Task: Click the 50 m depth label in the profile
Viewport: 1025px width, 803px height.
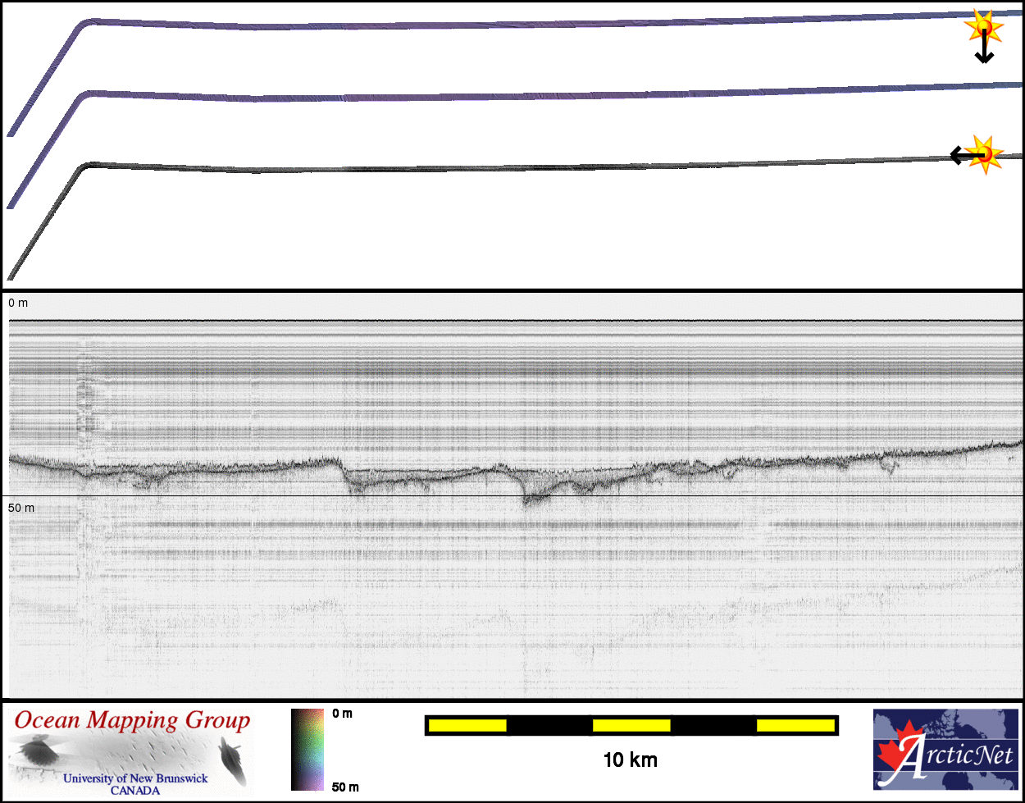Action: click(21, 509)
